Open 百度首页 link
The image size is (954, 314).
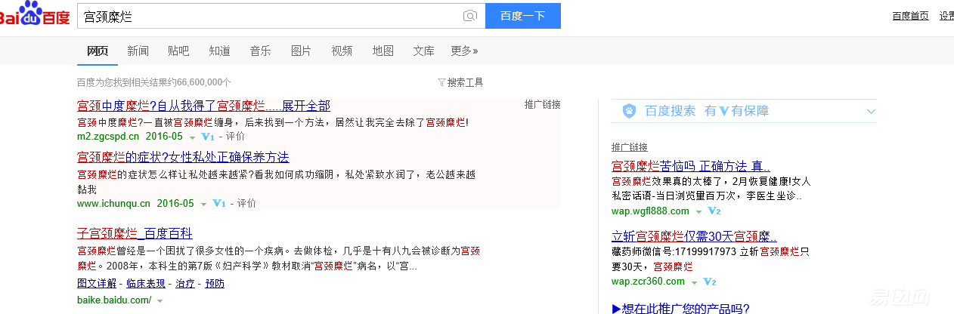coord(911,16)
